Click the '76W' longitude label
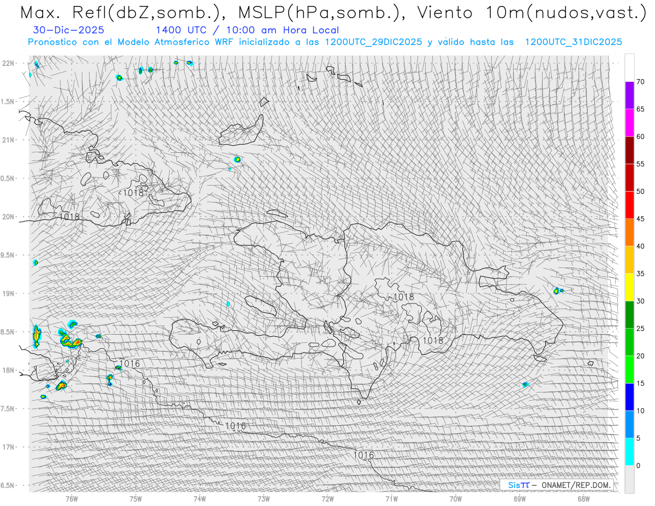This screenshot has width=655, height=506. click(72, 498)
